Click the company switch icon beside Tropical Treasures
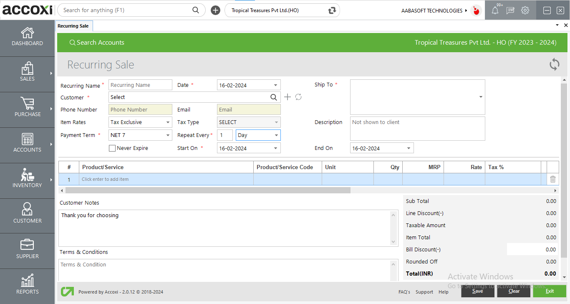Screen dimensions: 570x304 click(331, 10)
